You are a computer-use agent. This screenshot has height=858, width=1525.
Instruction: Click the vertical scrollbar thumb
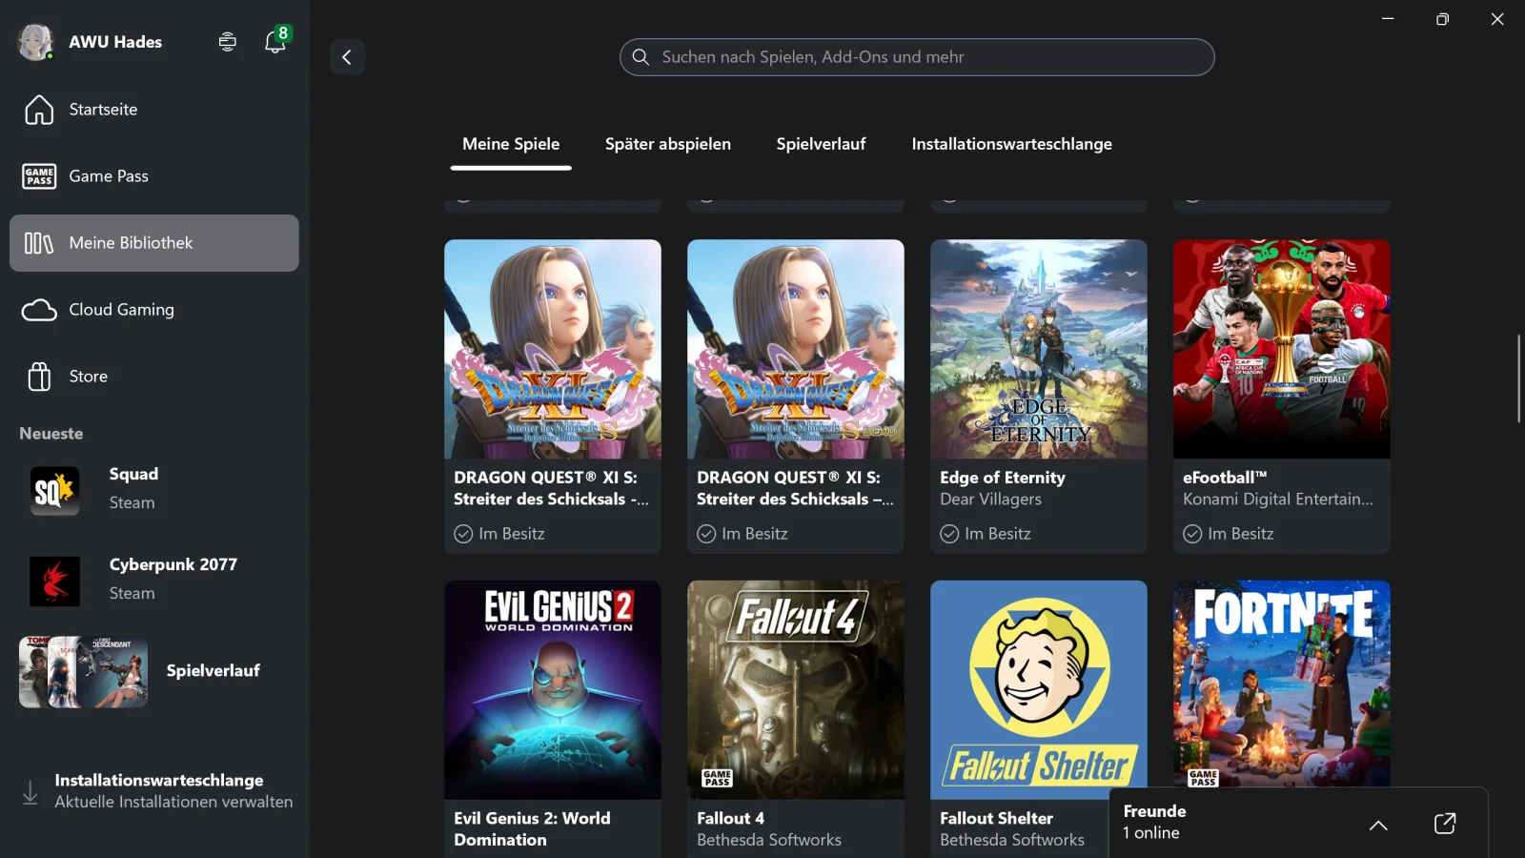[1518, 378]
